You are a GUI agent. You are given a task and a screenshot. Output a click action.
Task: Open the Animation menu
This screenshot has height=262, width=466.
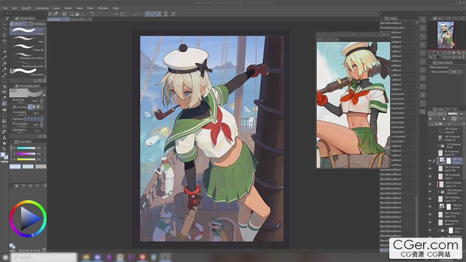click(42, 8)
